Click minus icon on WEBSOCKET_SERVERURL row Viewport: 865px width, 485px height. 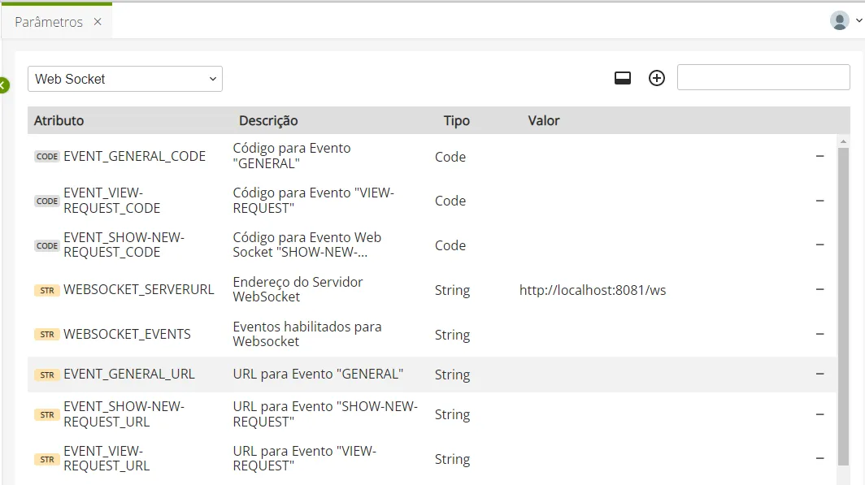819,289
